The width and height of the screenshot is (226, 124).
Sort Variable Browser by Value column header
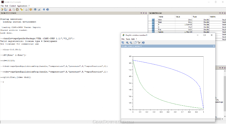coord(183,17)
